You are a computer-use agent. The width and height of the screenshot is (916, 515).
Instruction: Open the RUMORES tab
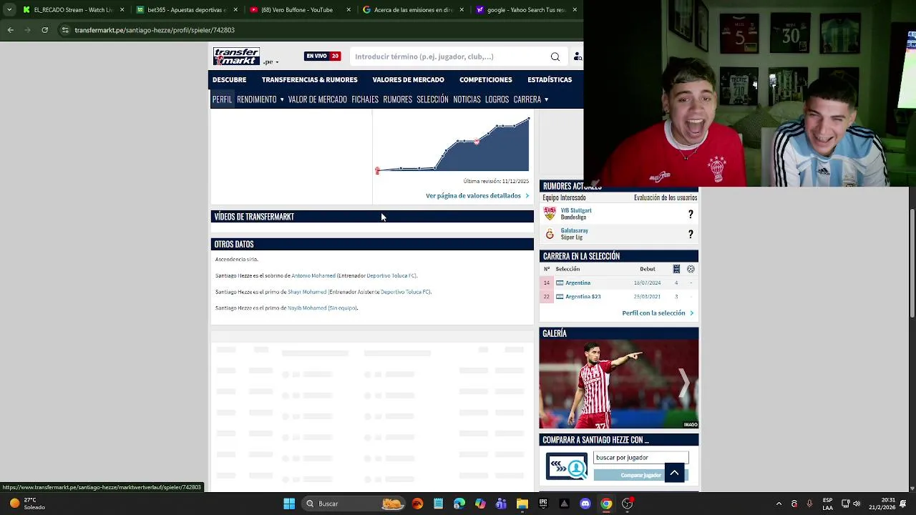tap(397, 99)
